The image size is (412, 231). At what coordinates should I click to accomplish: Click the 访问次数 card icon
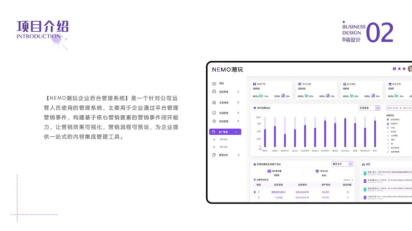click(299, 84)
